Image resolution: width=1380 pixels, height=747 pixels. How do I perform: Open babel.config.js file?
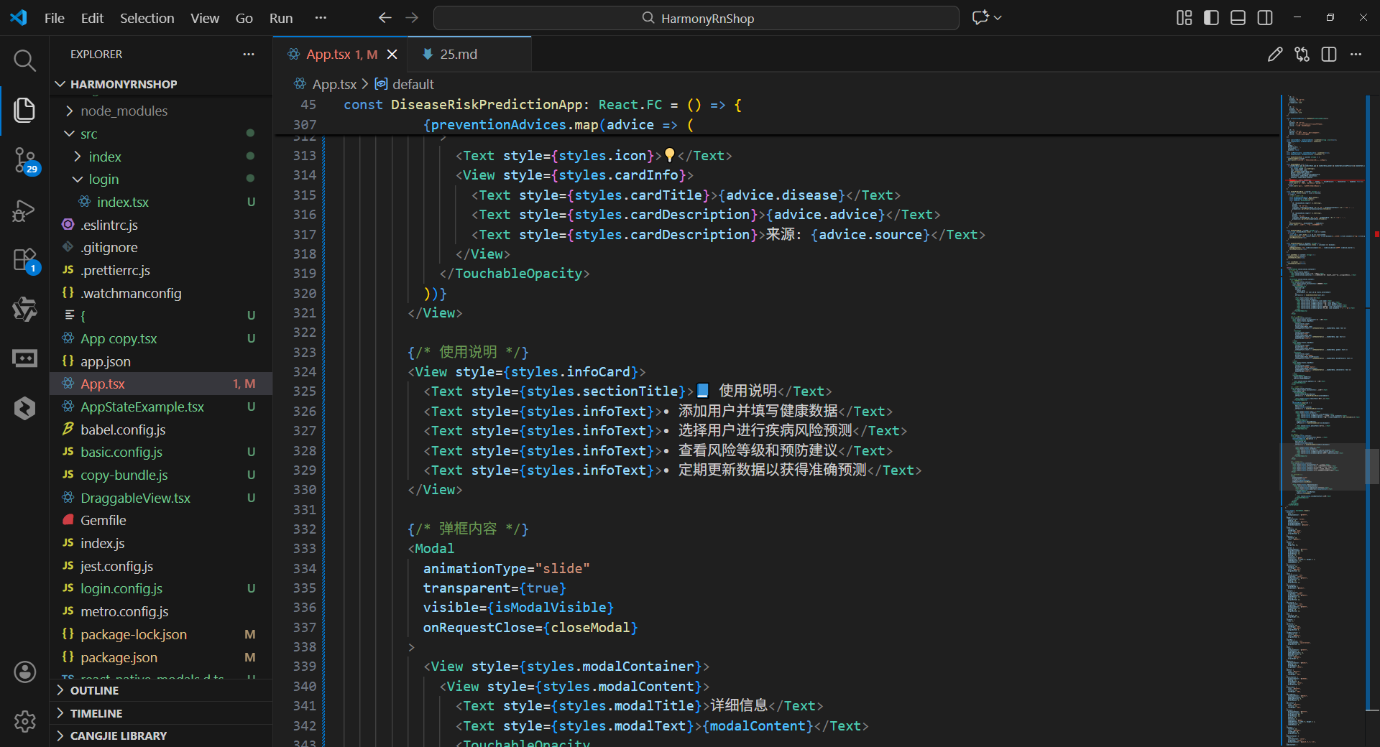click(x=161, y=430)
